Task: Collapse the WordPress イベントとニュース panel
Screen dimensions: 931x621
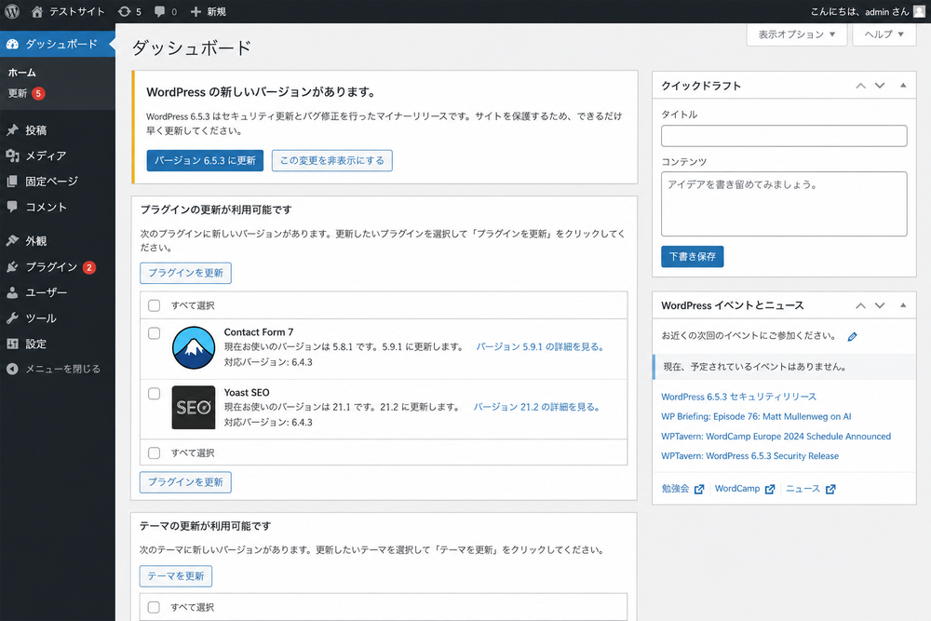Action: click(903, 305)
